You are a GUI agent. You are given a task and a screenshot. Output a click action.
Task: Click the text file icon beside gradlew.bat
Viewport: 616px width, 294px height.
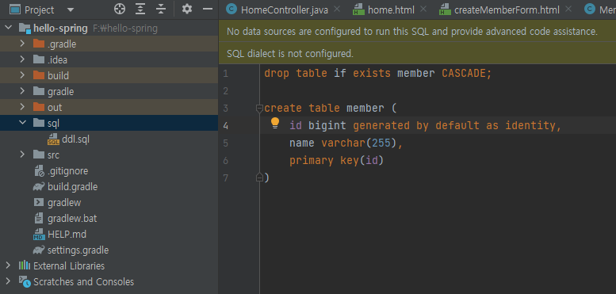(x=39, y=218)
